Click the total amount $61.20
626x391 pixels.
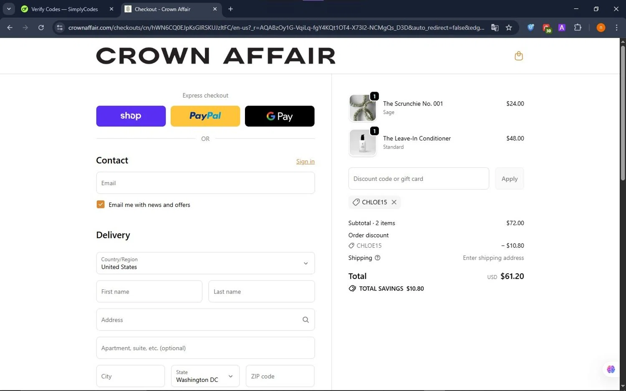click(512, 276)
